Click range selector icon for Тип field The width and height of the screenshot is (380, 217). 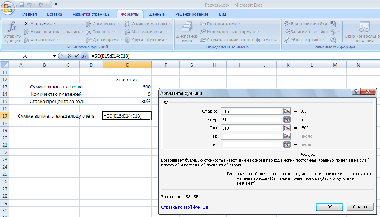pyautogui.click(x=287, y=145)
